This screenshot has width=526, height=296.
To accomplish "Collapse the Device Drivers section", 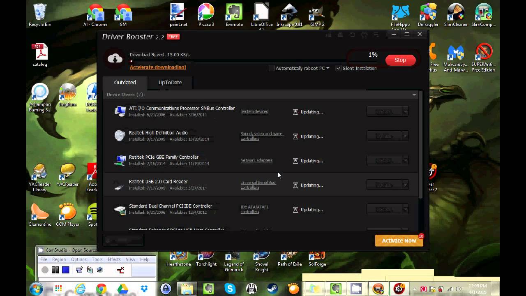I will click(x=414, y=95).
